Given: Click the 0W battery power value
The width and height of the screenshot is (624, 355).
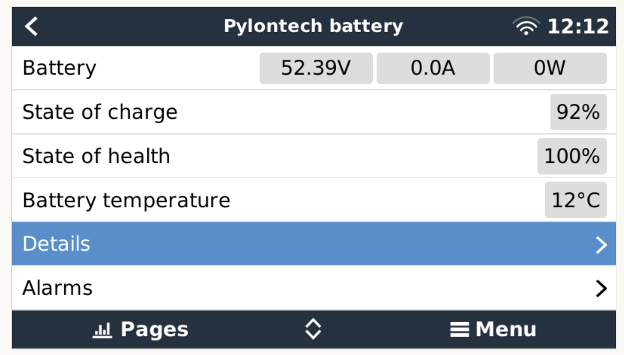Looking at the screenshot, I should tap(550, 68).
